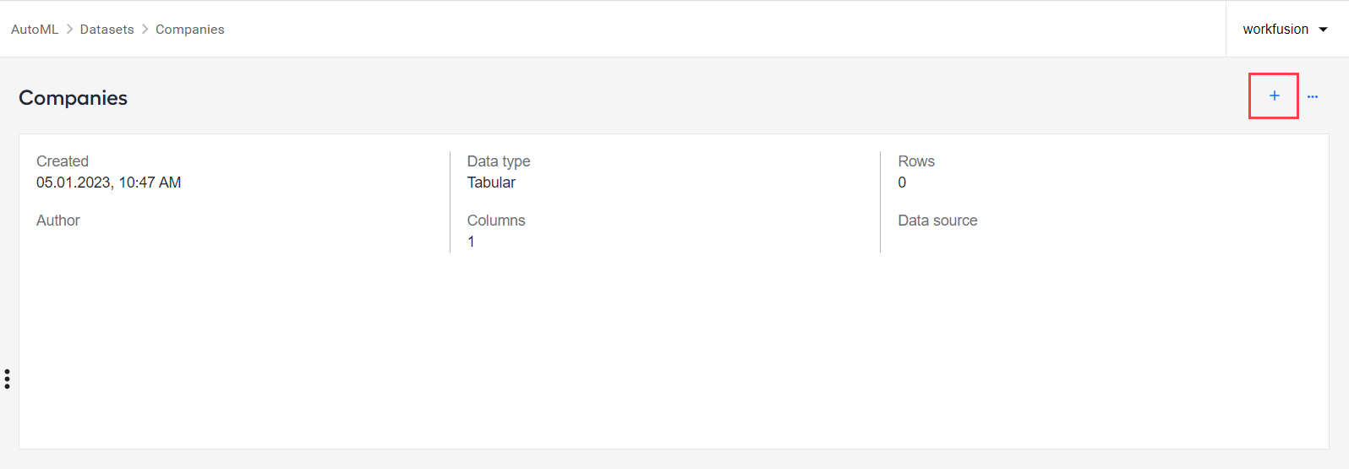1349x469 pixels.
Task: Click the Rows label
Action: point(916,161)
